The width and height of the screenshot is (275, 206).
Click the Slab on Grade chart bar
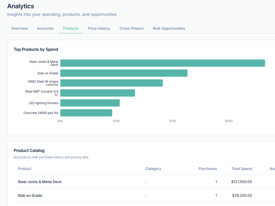[124, 73]
